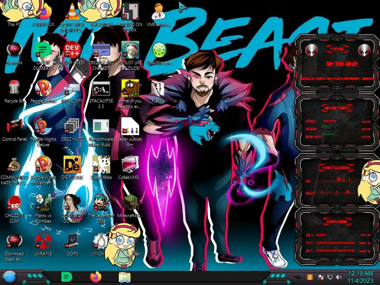Open OOPS DID I DO THAT portrait icon
380x285 pixels.
pos(72,202)
